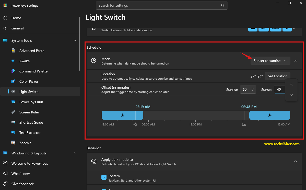Select Awake in the sidebar
The width and height of the screenshot is (306, 190).
[x=40, y=61]
